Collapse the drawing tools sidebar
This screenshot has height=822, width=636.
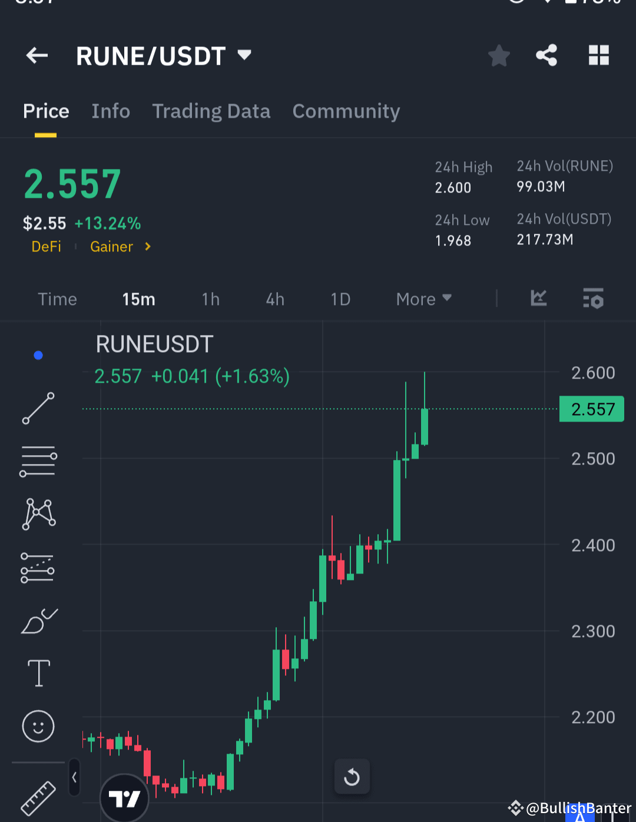tap(74, 777)
